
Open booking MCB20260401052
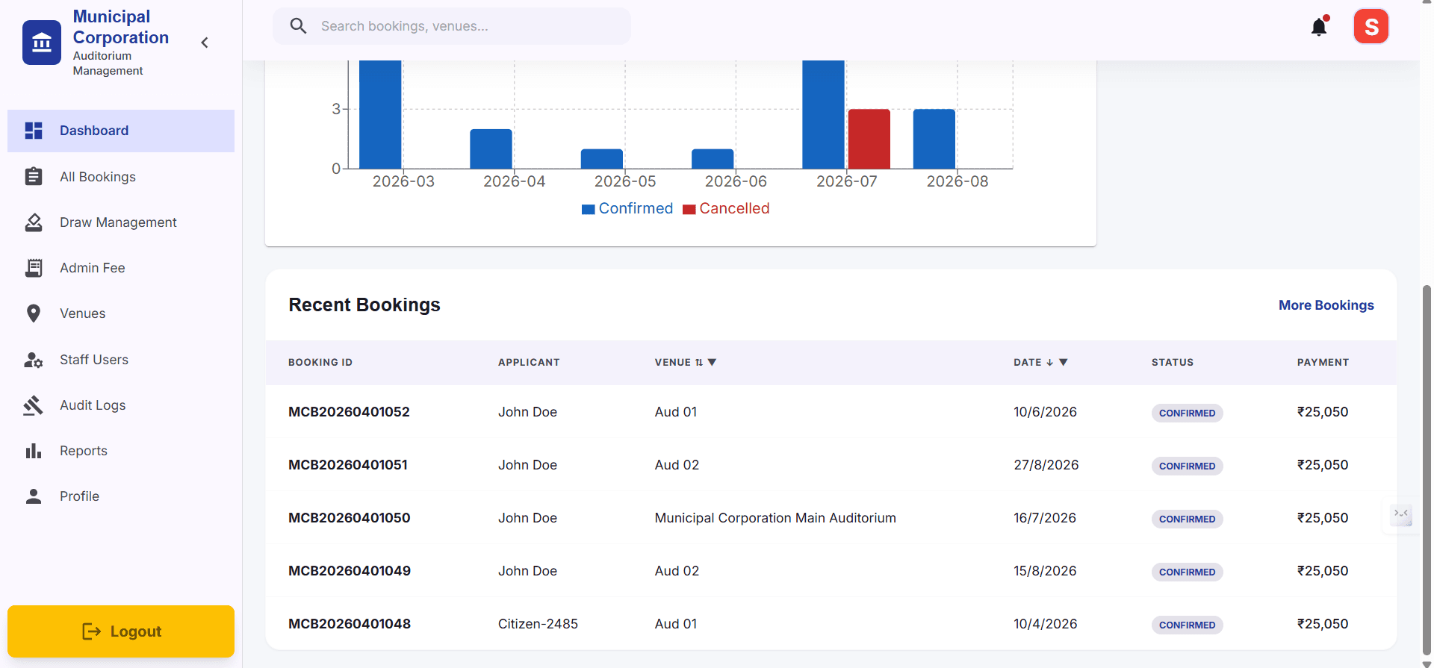349,412
